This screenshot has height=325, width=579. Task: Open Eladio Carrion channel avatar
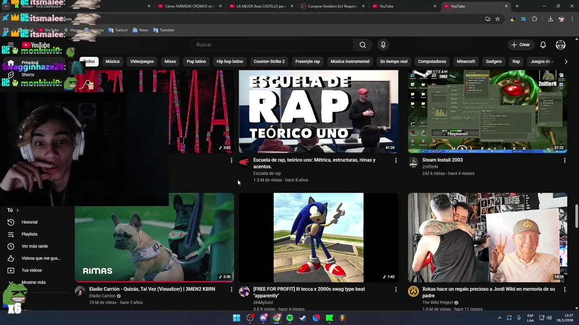click(x=80, y=291)
